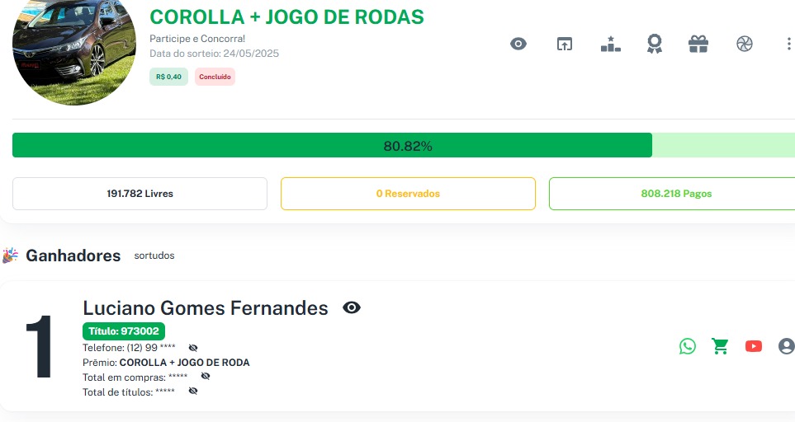Contact the winner via WhatsApp icon
795x422 pixels.
[688, 346]
